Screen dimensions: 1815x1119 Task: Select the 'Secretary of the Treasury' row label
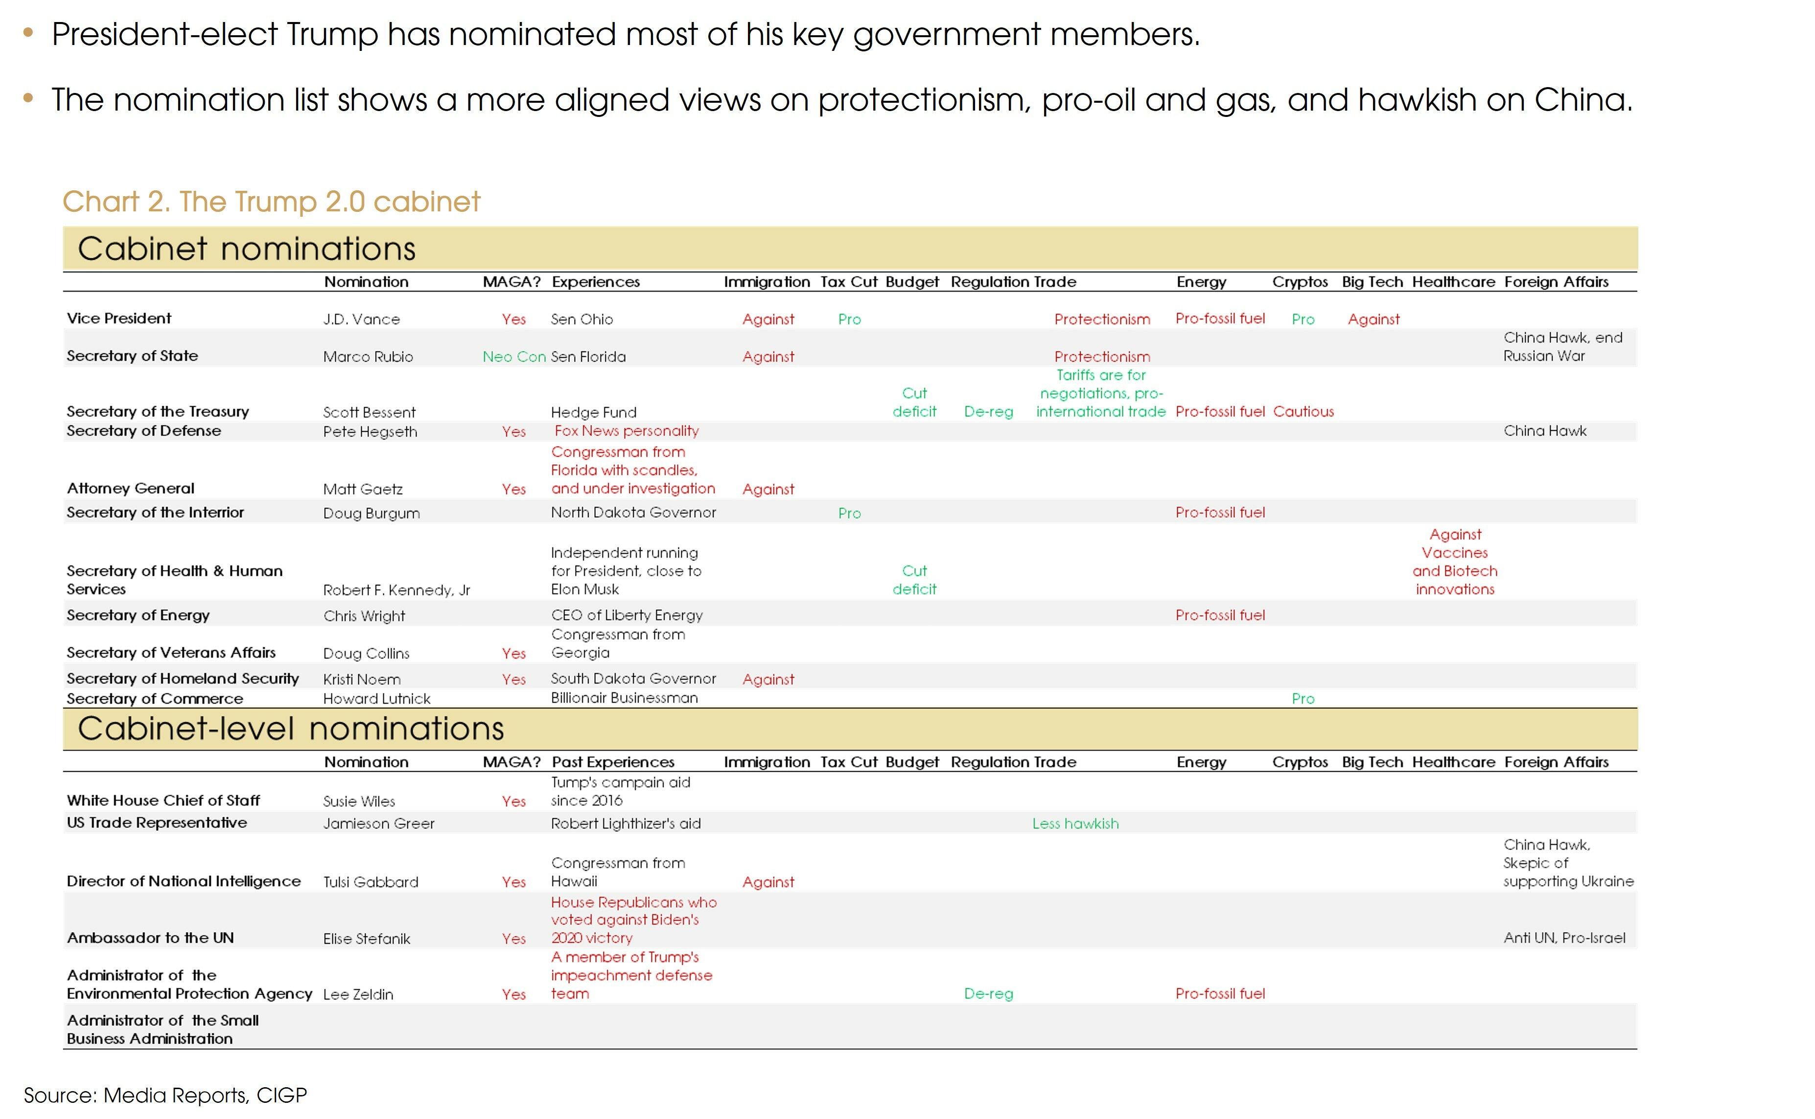(x=158, y=411)
